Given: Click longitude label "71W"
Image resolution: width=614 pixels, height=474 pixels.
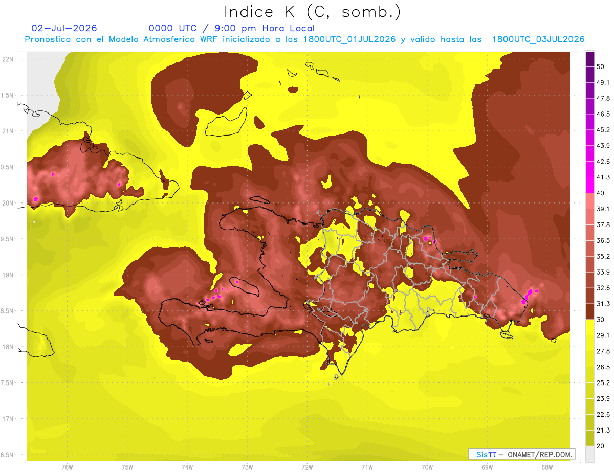Looking at the screenshot, I should point(367,467).
